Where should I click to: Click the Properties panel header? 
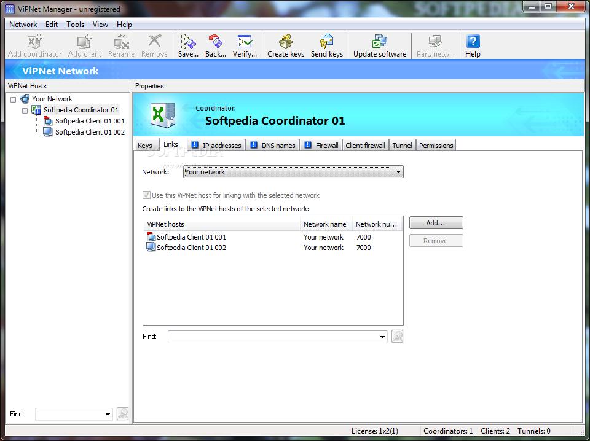tap(358, 86)
